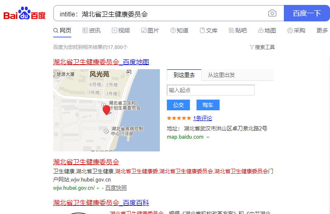Click the 驾车 route button
This screenshot has height=214, width=330.
pyautogui.click(x=208, y=105)
